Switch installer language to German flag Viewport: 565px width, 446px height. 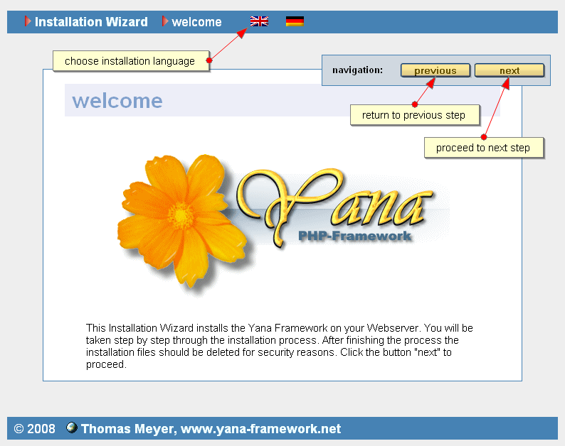click(x=295, y=21)
